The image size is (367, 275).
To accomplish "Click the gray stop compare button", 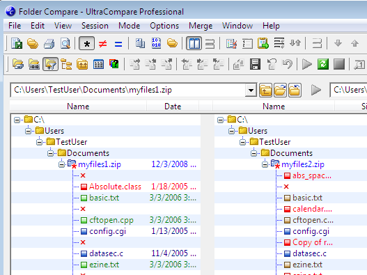I will pyautogui.click(x=339, y=64).
